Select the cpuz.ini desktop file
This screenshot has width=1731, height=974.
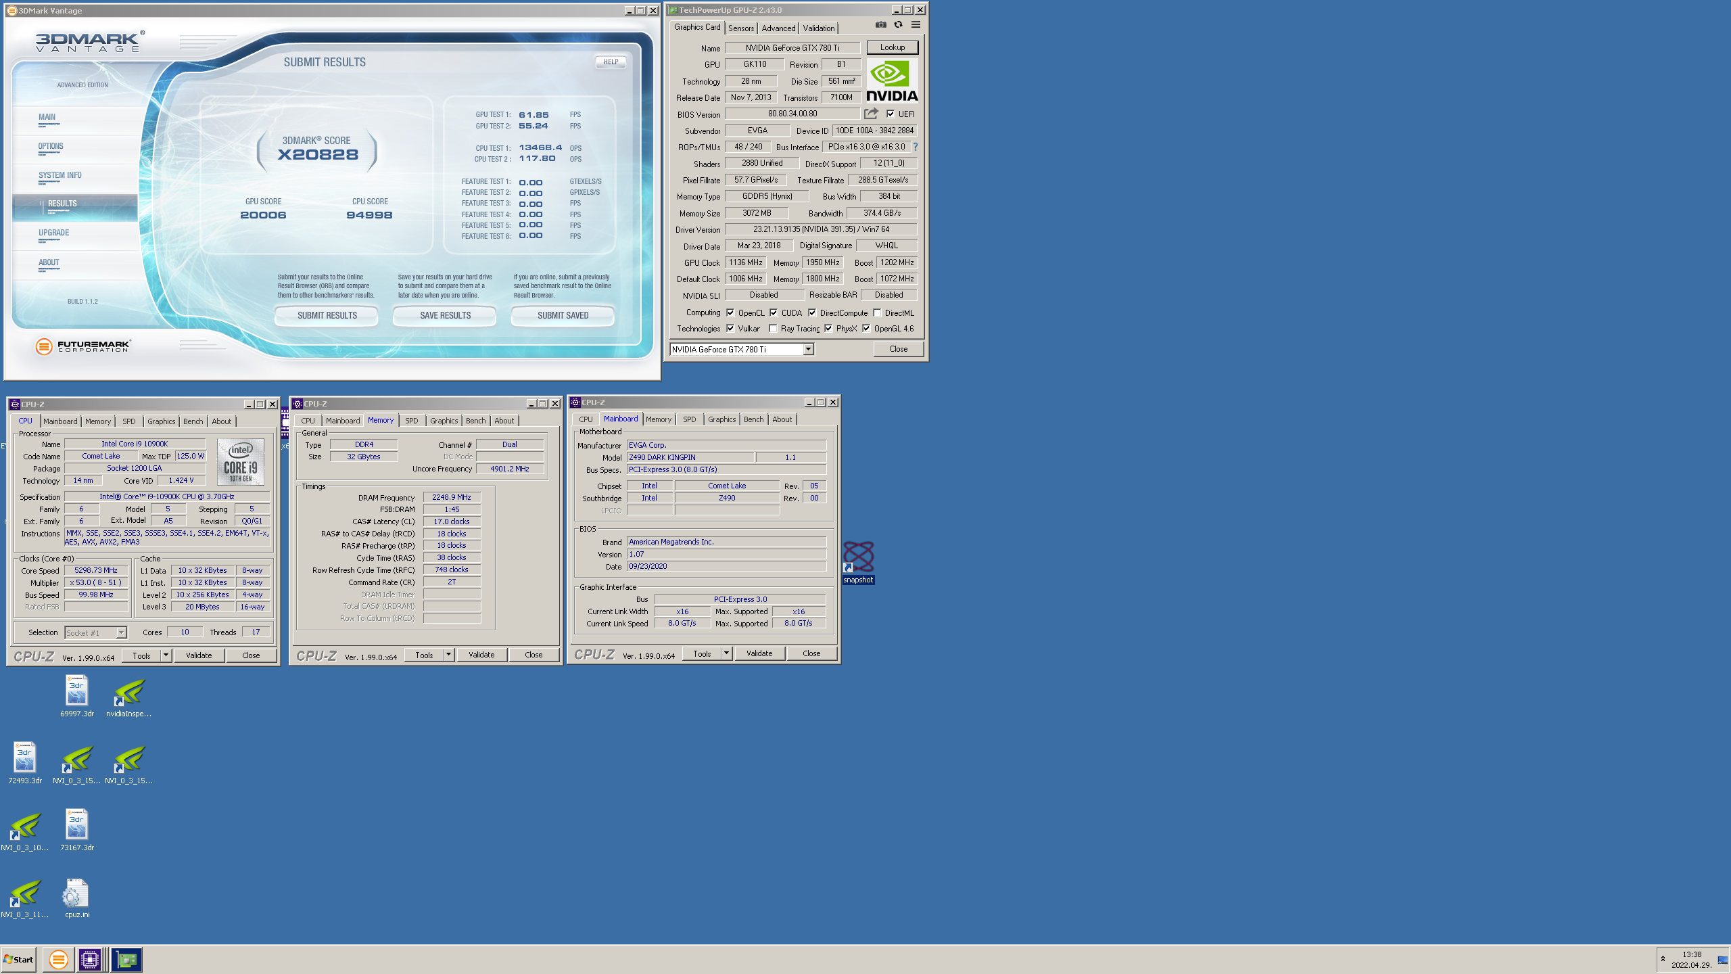click(x=77, y=897)
